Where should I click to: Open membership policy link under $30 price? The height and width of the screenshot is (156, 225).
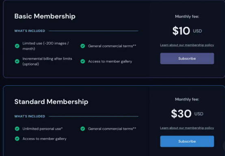click(x=187, y=128)
